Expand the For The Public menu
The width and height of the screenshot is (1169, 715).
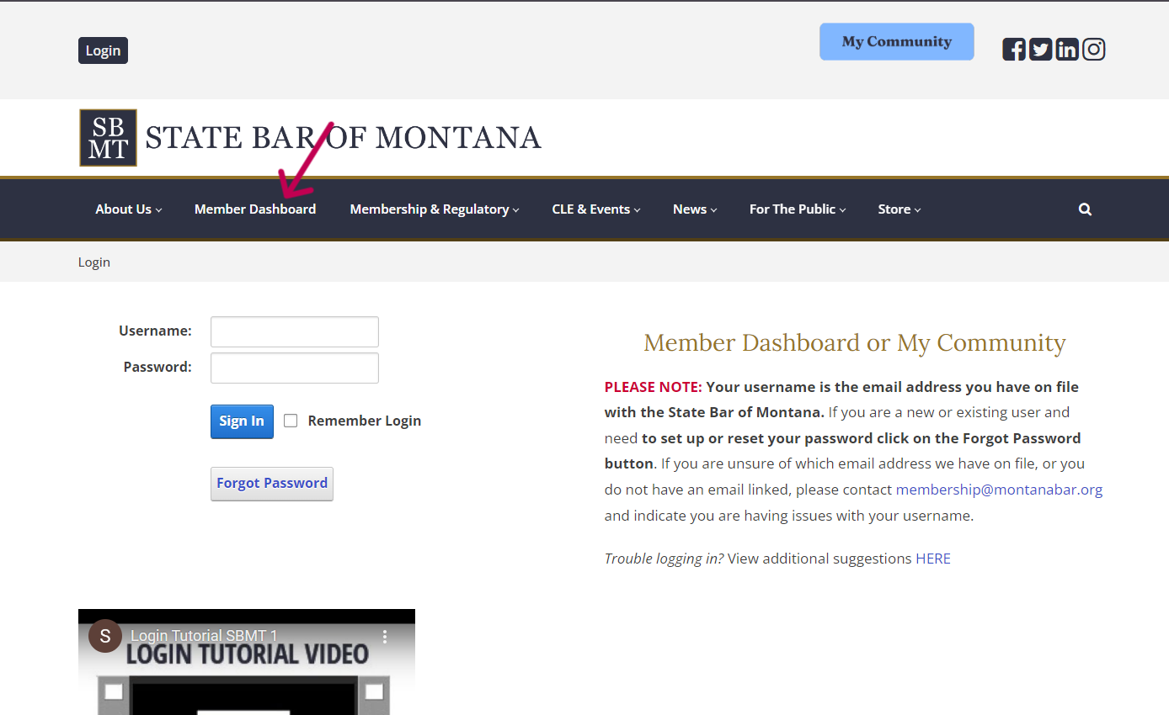coord(798,209)
